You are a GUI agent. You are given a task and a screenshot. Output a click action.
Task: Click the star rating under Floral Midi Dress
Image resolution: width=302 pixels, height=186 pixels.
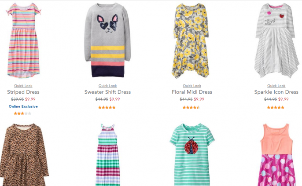pos(191,108)
